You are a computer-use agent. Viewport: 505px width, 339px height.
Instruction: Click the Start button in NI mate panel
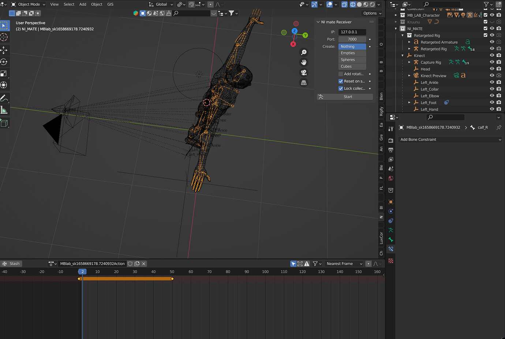click(x=345, y=97)
